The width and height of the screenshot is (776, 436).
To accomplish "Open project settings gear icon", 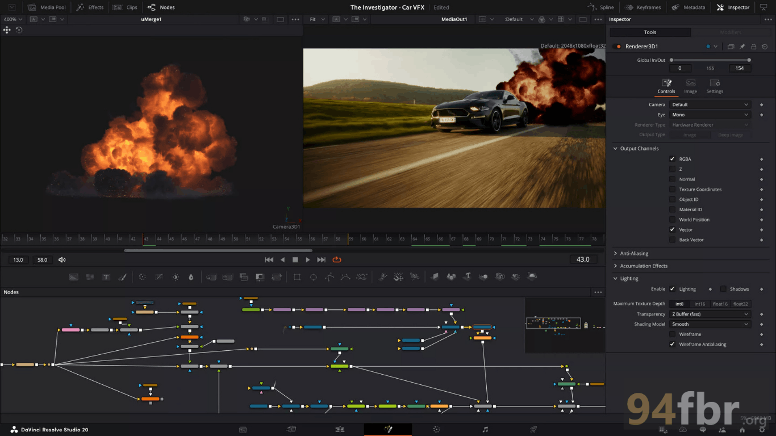I will [762, 430].
